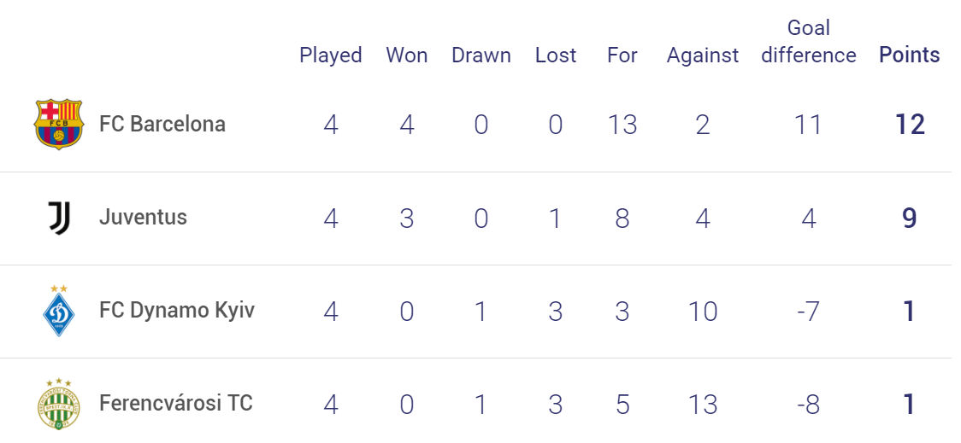Click Ferencvárosi's 13 goals against value
Viewport: 961px width, 443px height.
(x=702, y=405)
